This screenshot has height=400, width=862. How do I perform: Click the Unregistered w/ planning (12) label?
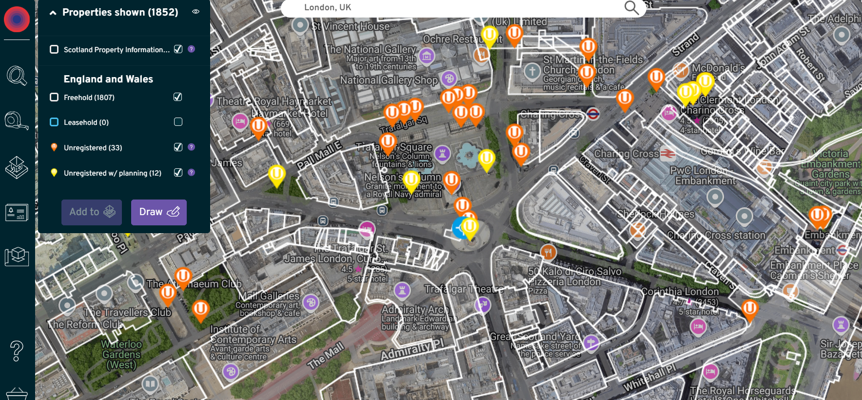(x=113, y=173)
